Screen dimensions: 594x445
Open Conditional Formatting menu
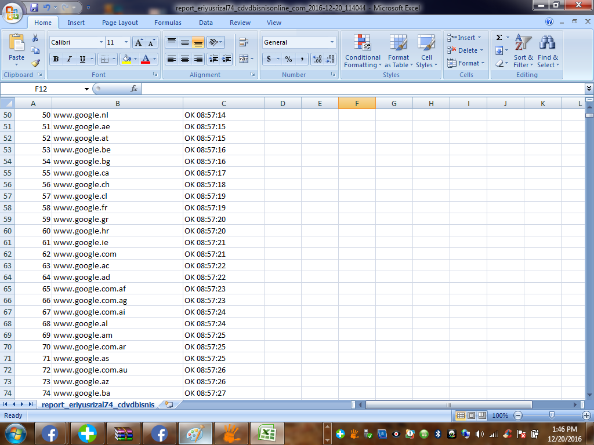tap(363, 51)
